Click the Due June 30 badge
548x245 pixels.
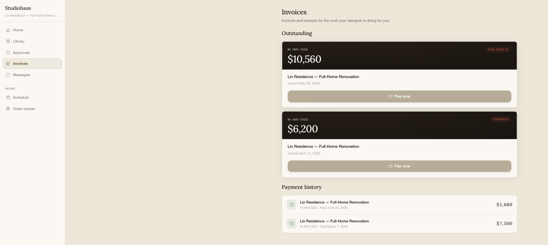(498, 49)
